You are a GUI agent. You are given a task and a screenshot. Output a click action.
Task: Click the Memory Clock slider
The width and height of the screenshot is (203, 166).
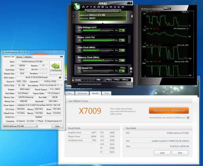point(98,60)
